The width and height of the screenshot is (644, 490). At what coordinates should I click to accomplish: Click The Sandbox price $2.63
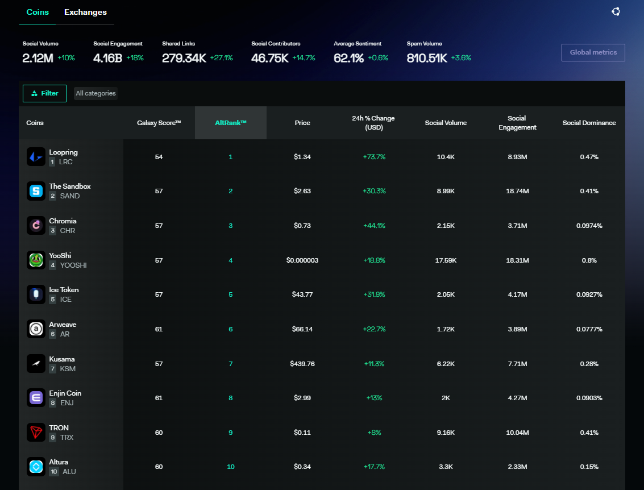pos(302,191)
